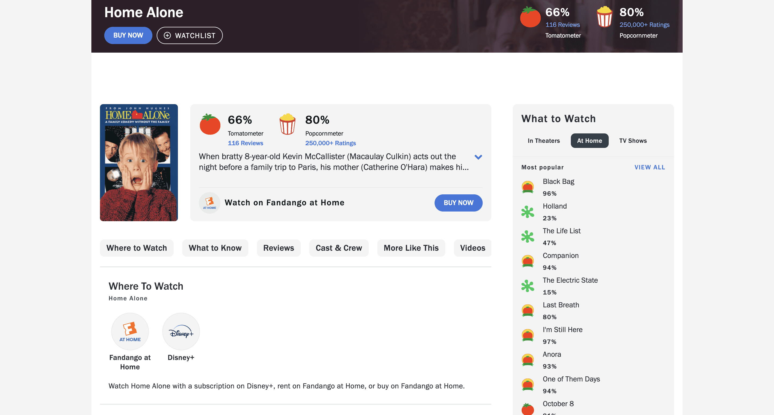Jump to the Videos section
The width and height of the screenshot is (774, 415).
click(x=472, y=248)
